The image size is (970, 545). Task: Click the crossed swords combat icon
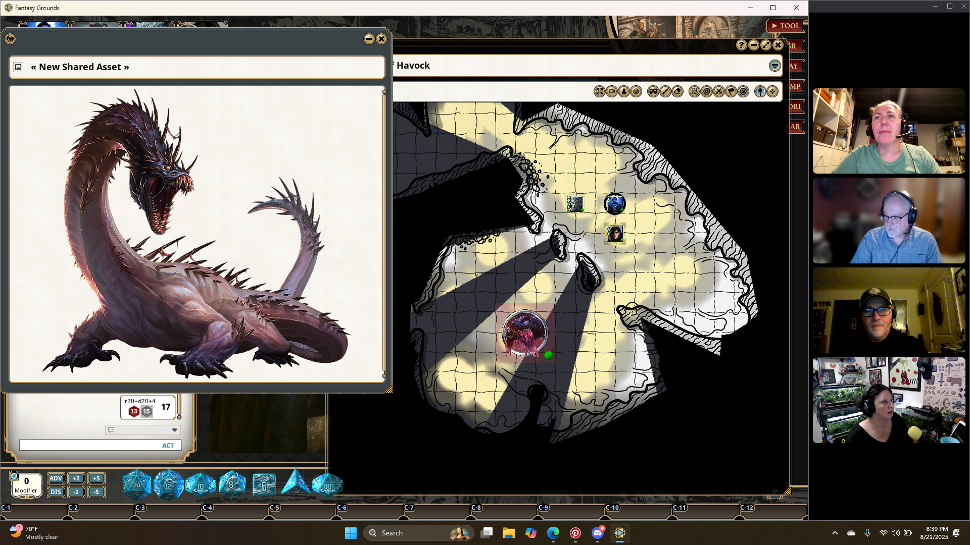coord(719,91)
